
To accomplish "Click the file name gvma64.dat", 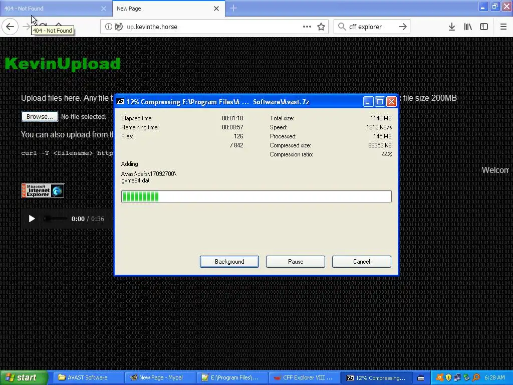I will point(135,180).
